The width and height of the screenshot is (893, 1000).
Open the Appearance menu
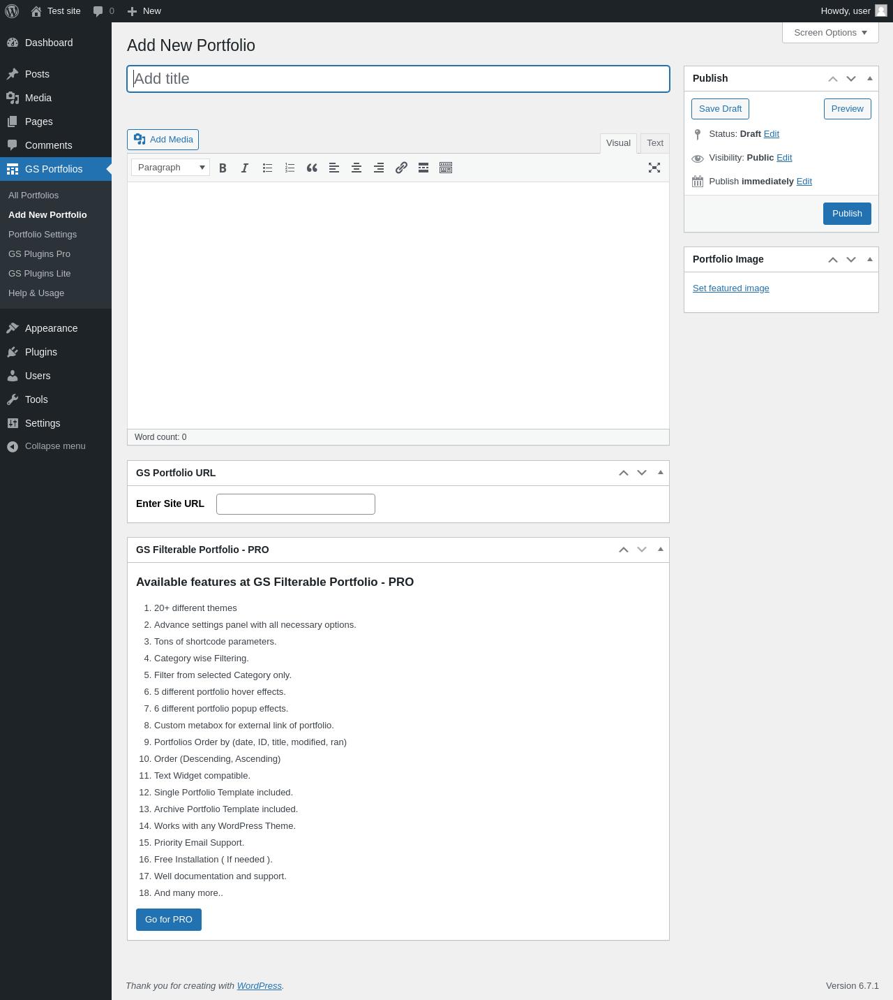tap(56, 328)
